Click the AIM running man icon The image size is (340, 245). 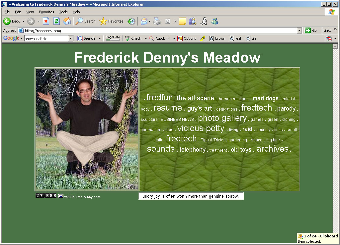click(x=204, y=21)
